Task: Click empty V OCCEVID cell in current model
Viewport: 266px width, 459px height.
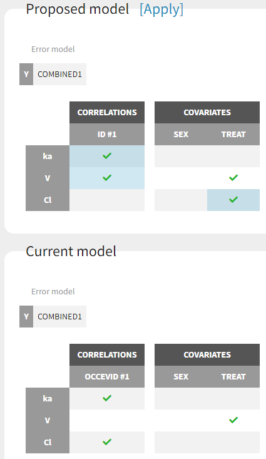Action: point(107,420)
